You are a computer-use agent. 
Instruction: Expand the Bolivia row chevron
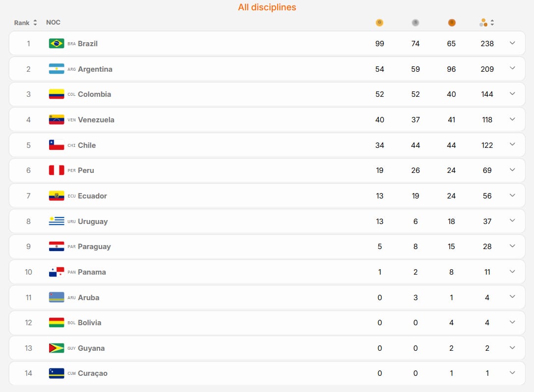click(x=512, y=322)
